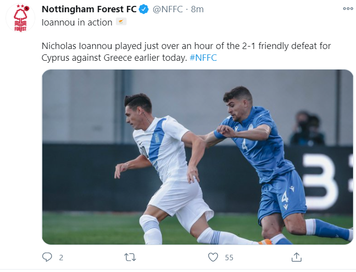Image resolution: width=356 pixels, height=272 pixels.
Task: Click the blue verified badge
Action: pyautogui.click(x=143, y=9)
